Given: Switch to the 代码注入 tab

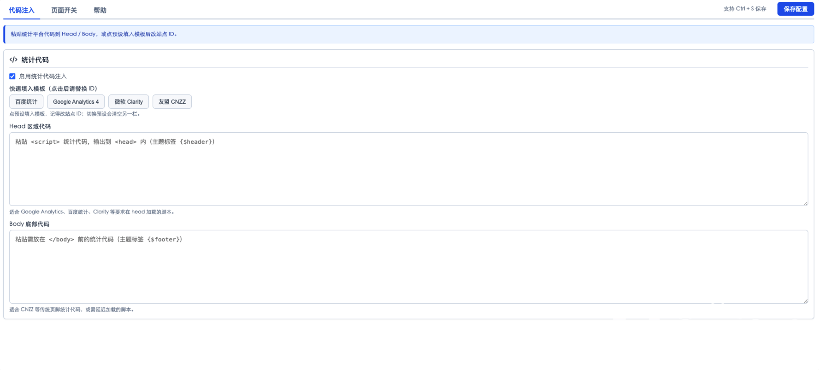Looking at the screenshot, I should coord(22,10).
